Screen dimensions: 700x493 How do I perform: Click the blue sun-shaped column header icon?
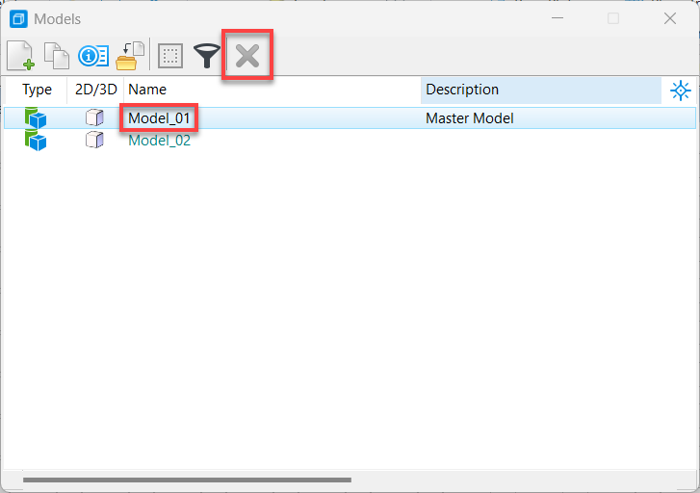(x=681, y=91)
